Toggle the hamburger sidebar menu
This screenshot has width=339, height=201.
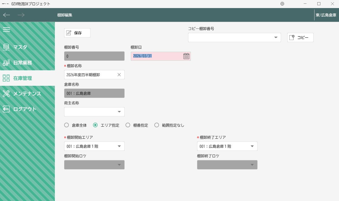(x=7, y=30)
